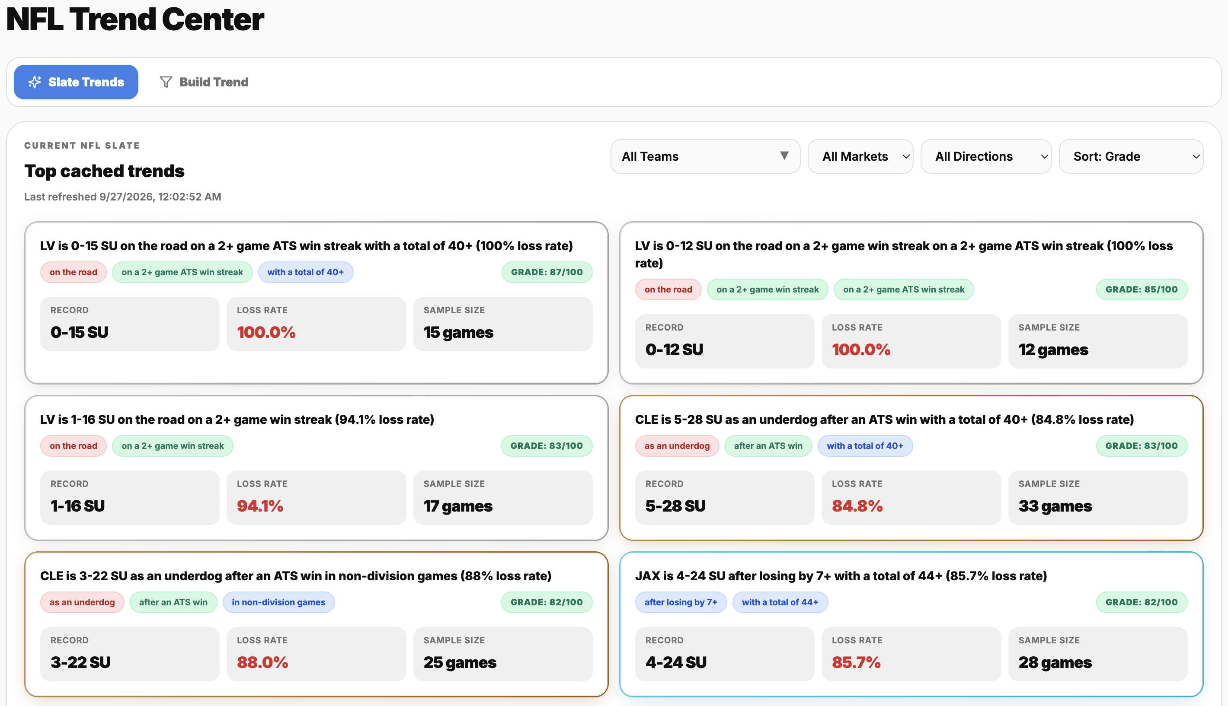1228x706 pixels.
Task: Click the 'in non-division games' tag
Action: pos(278,602)
